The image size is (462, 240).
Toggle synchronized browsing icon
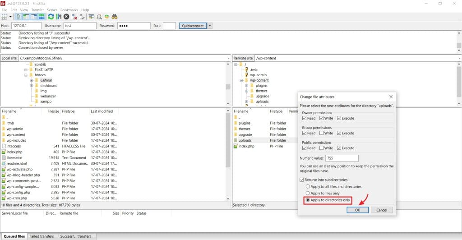[106, 17]
